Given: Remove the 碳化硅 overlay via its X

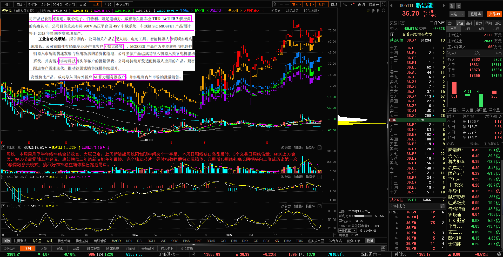Looking at the screenshot, I should (x=208, y=11).
